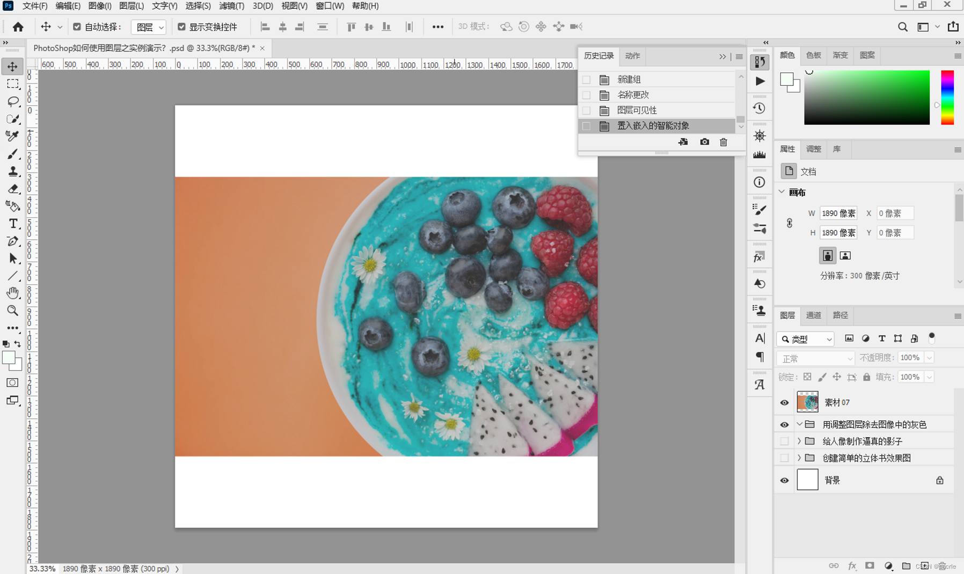Collapse the 用调整图层除去图像中的灰色 group

(x=799, y=424)
